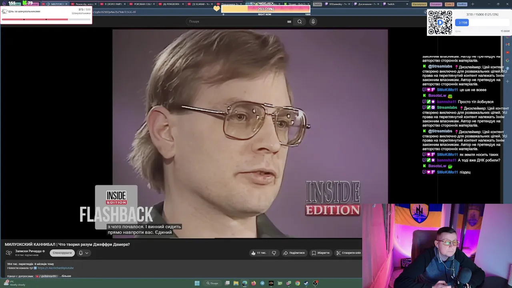
Task: Click the Спонсорувати button
Action: [62, 253]
